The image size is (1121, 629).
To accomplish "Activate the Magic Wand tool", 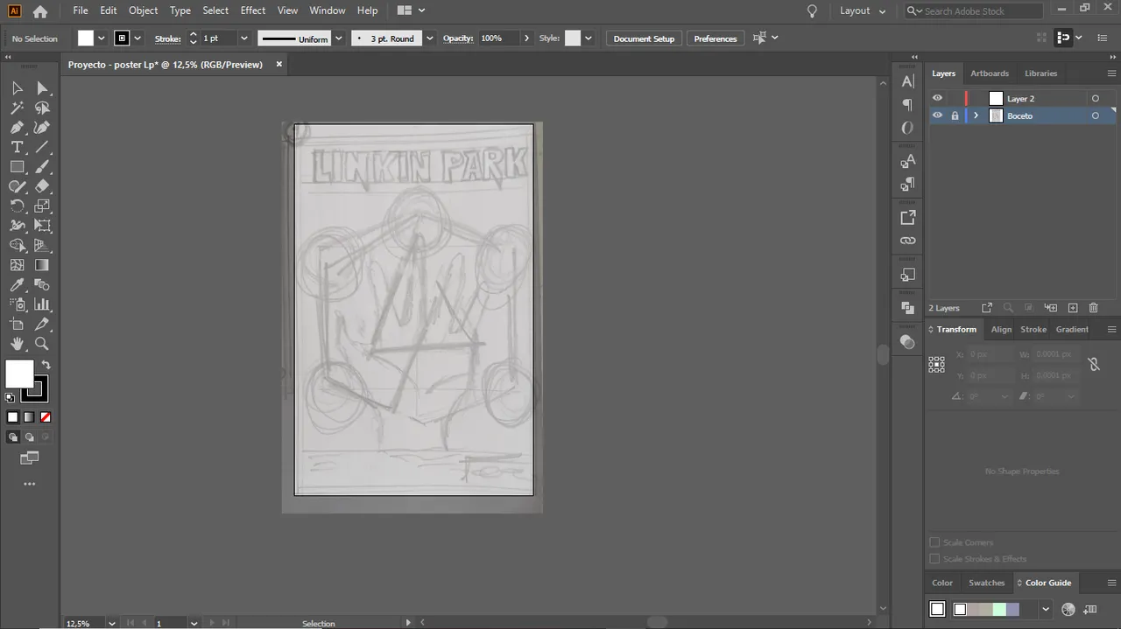I will pyautogui.click(x=17, y=108).
